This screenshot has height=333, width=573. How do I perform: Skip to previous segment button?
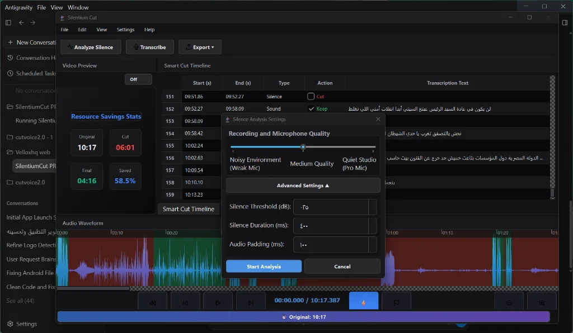coord(185,302)
